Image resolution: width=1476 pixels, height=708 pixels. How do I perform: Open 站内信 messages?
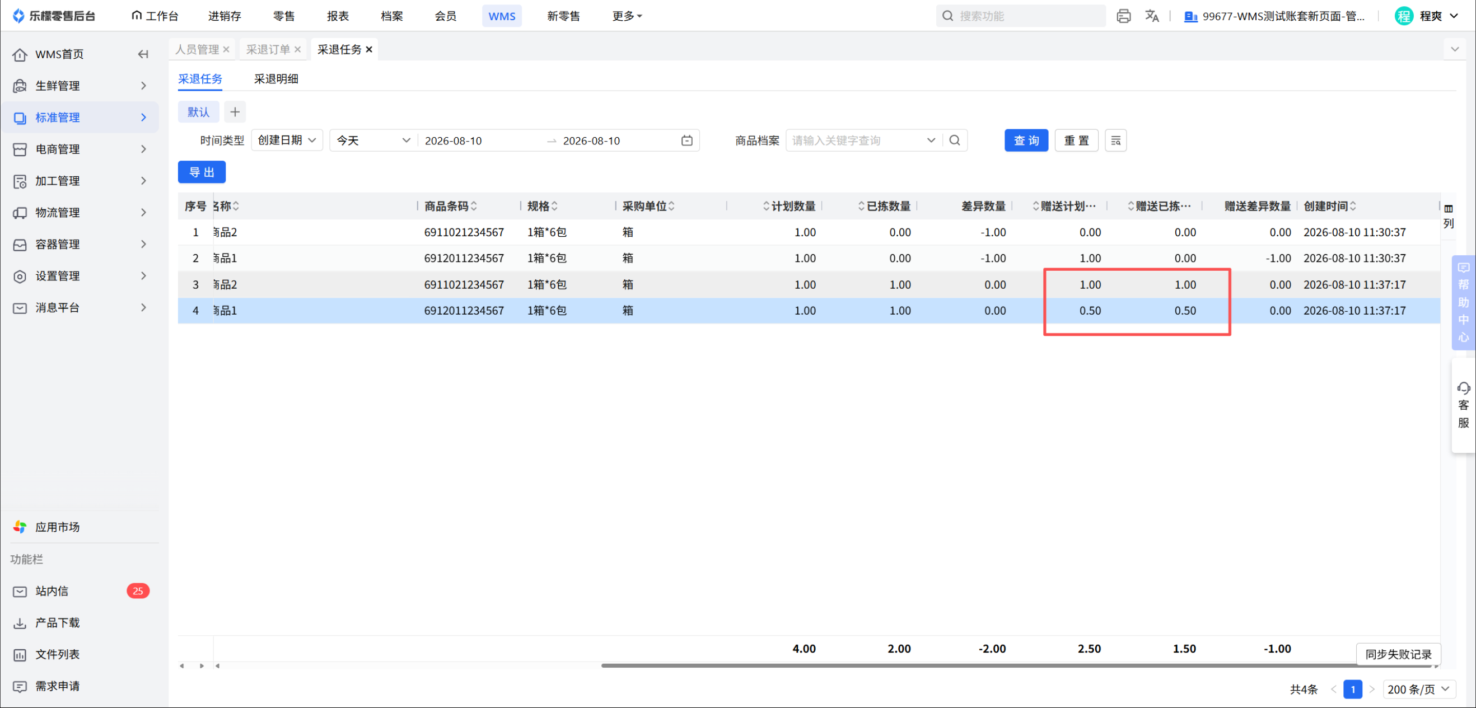click(52, 591)
